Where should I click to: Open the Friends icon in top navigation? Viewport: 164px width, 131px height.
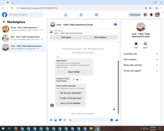pyautogui.click(x=81, y=15)
